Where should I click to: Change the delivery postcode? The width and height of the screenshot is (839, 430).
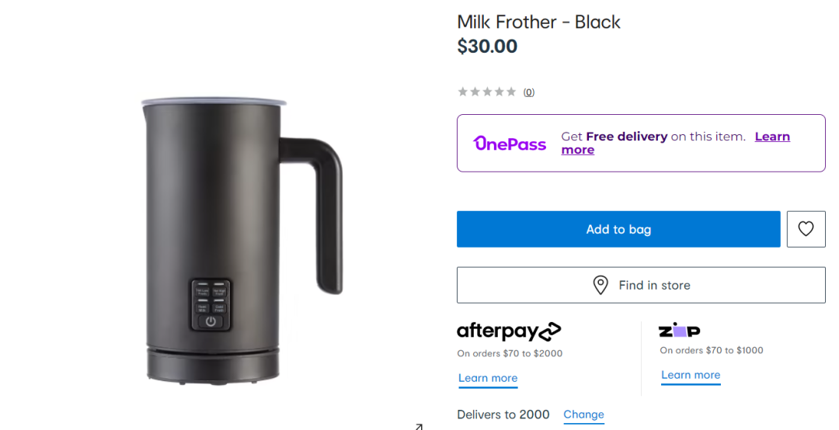coord(583,414)
